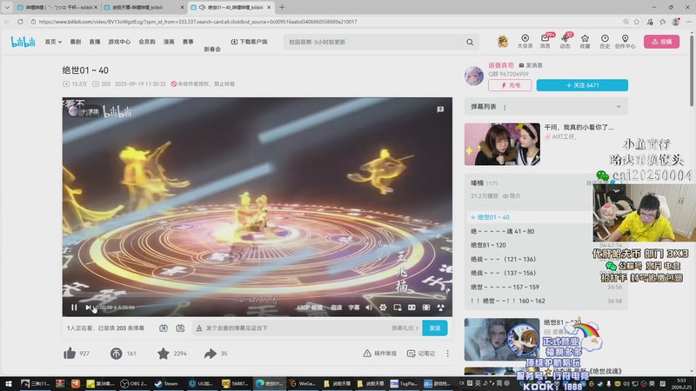Open the 倍速 playback speed menu

(x=337, y=308)
